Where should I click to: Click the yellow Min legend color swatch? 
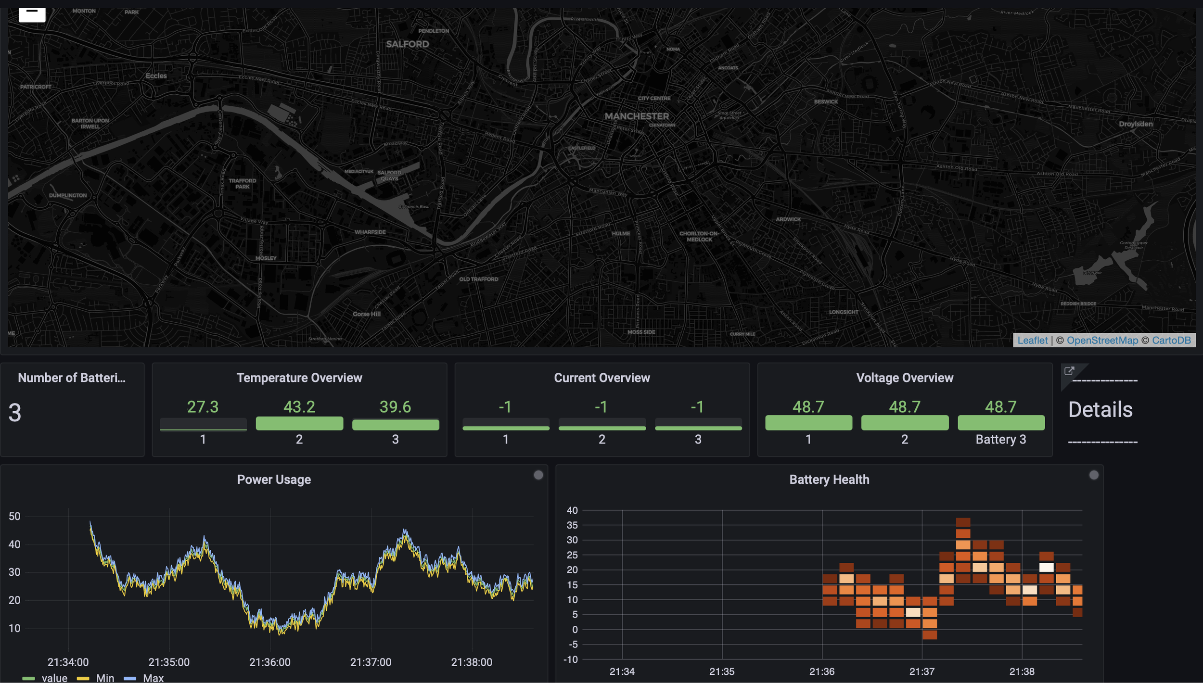coord(83,678)
